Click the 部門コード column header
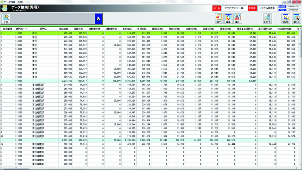Image resolution: width=302 pixels, height=170 pixels. (22, 29)
